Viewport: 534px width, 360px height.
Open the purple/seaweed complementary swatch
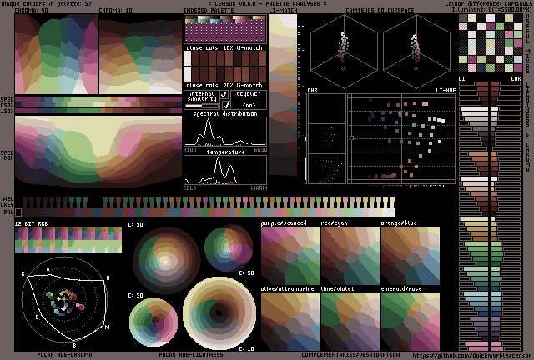coord(290,256)
